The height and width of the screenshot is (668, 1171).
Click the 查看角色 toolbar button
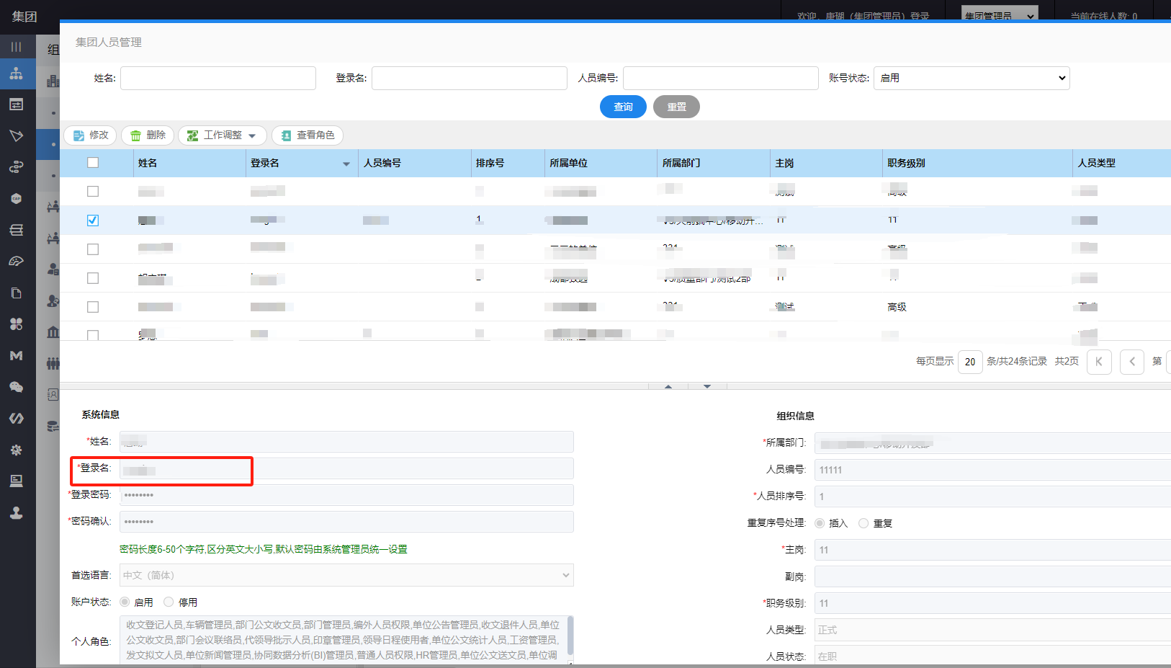click(x=308, y=135)
